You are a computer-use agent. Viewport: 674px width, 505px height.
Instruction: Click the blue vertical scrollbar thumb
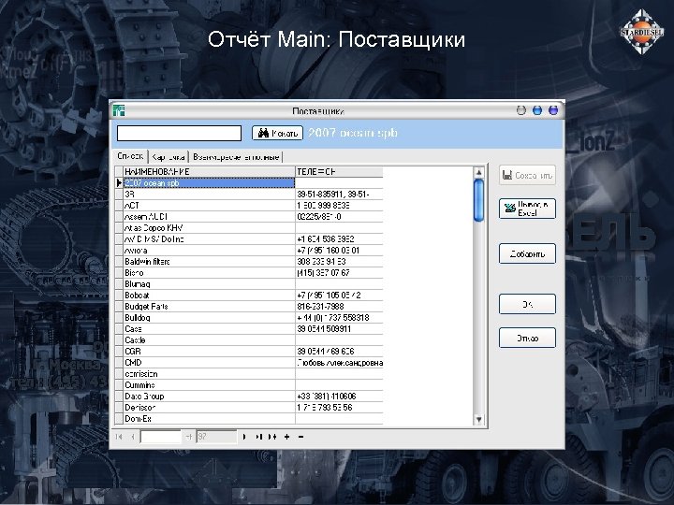pyautogui.click(x=478, y=200)
